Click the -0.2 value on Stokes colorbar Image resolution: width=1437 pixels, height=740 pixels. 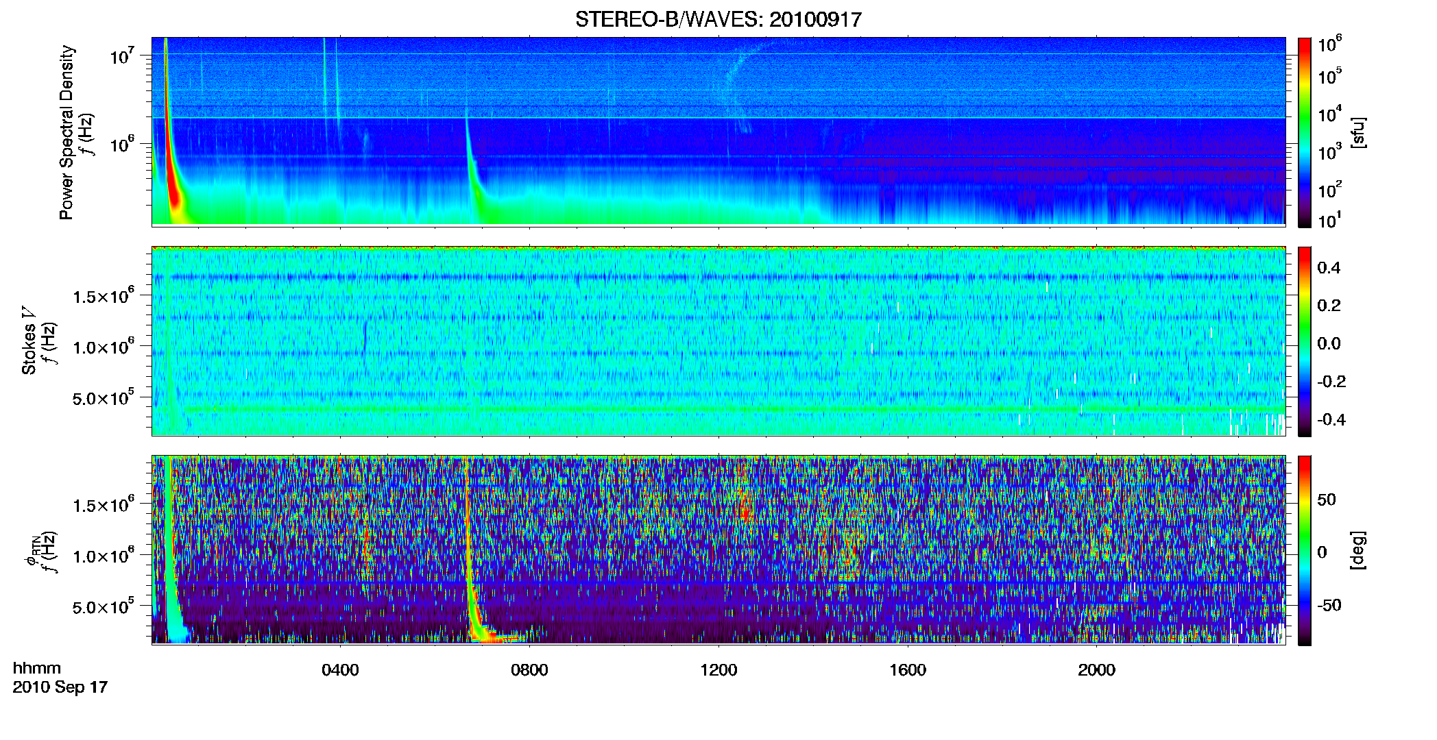tap(1331, 382)
